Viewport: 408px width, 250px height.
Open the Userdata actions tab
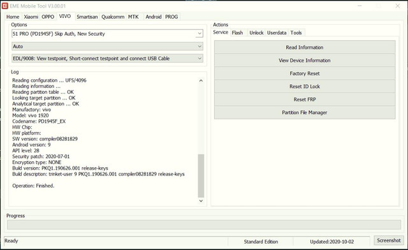tap(277, 33)
